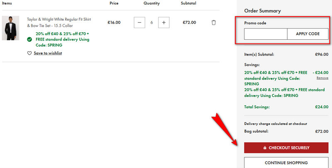Select the quantity value 6
This screenshot has width=332, height=168.
151,22
